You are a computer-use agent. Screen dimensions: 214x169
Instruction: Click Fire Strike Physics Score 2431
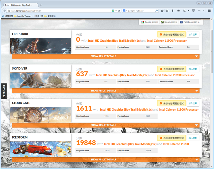click(x=147, y=47)
